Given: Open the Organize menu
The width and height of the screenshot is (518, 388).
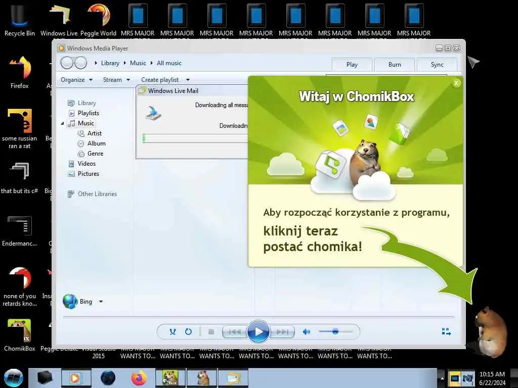Looking at the screenshot, I should click(x=76, y=80).
